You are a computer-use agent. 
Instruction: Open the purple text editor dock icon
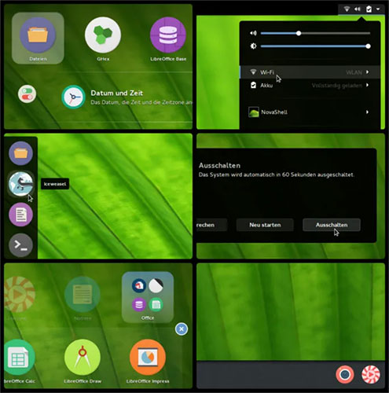[20, 215]
